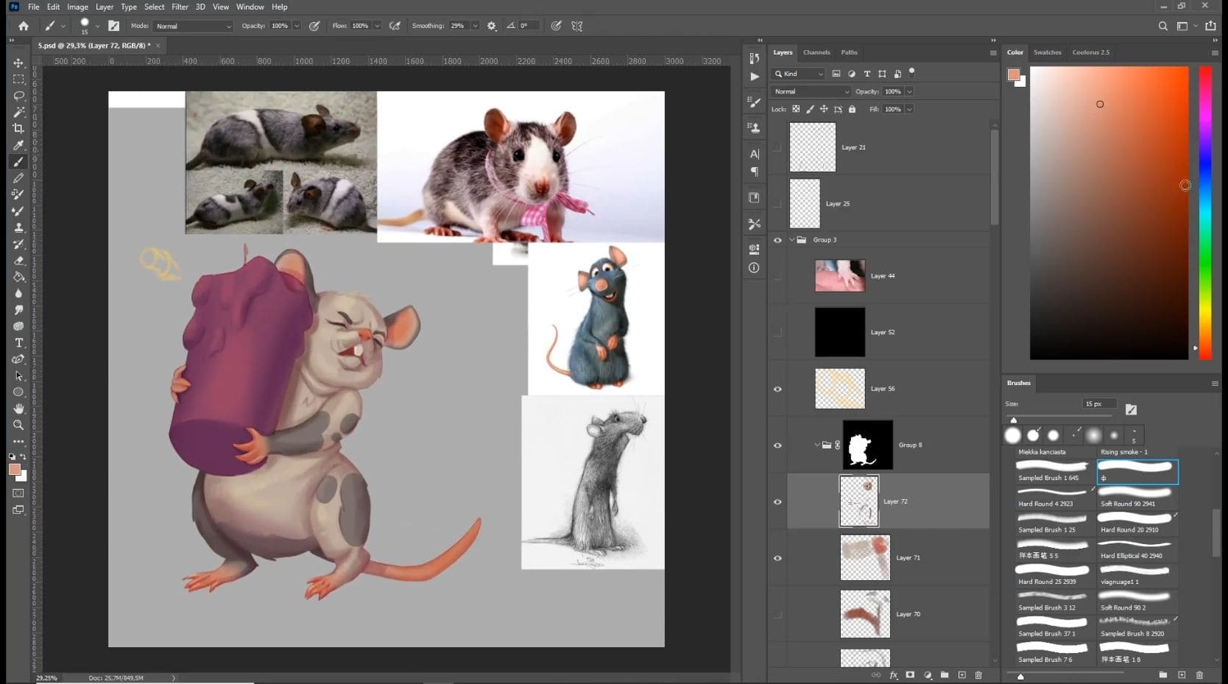Hide Group 3 with eye icon
Screen dimensions: 1228x684
(x=777, y=240)
